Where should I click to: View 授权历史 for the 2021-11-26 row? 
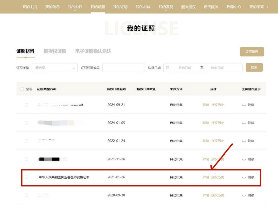[x=218, y=159]
